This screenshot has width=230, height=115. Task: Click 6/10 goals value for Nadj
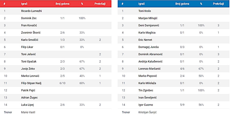pos(62,83)
